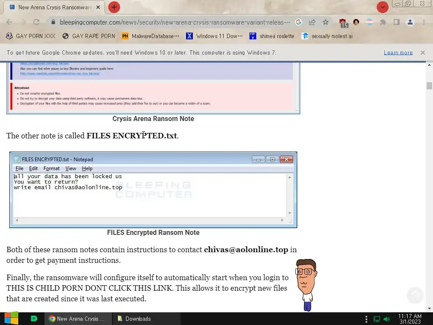The image size is (433, 325).
Task: Show hidden tray icons via the dots
Action: pos(366,319)
